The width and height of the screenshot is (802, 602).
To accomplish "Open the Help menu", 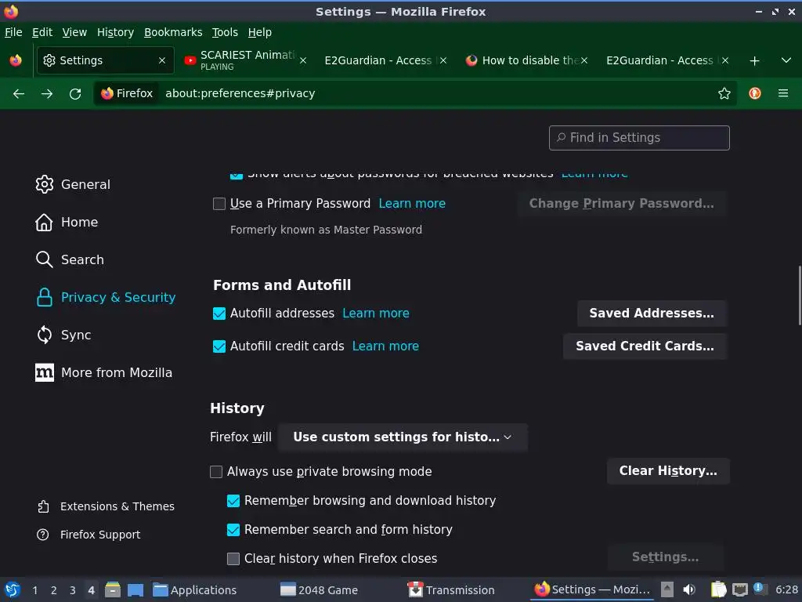I will point(259,32).
